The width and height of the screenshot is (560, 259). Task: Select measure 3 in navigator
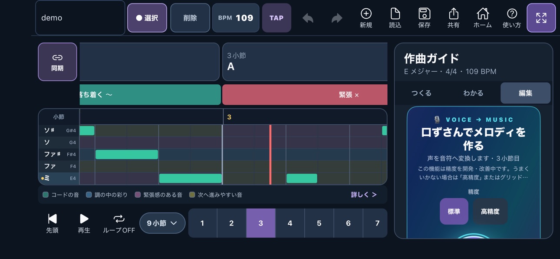260,223
